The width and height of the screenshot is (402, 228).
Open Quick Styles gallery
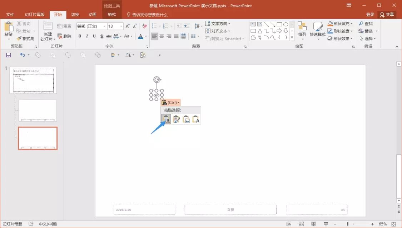click(317, 30)
